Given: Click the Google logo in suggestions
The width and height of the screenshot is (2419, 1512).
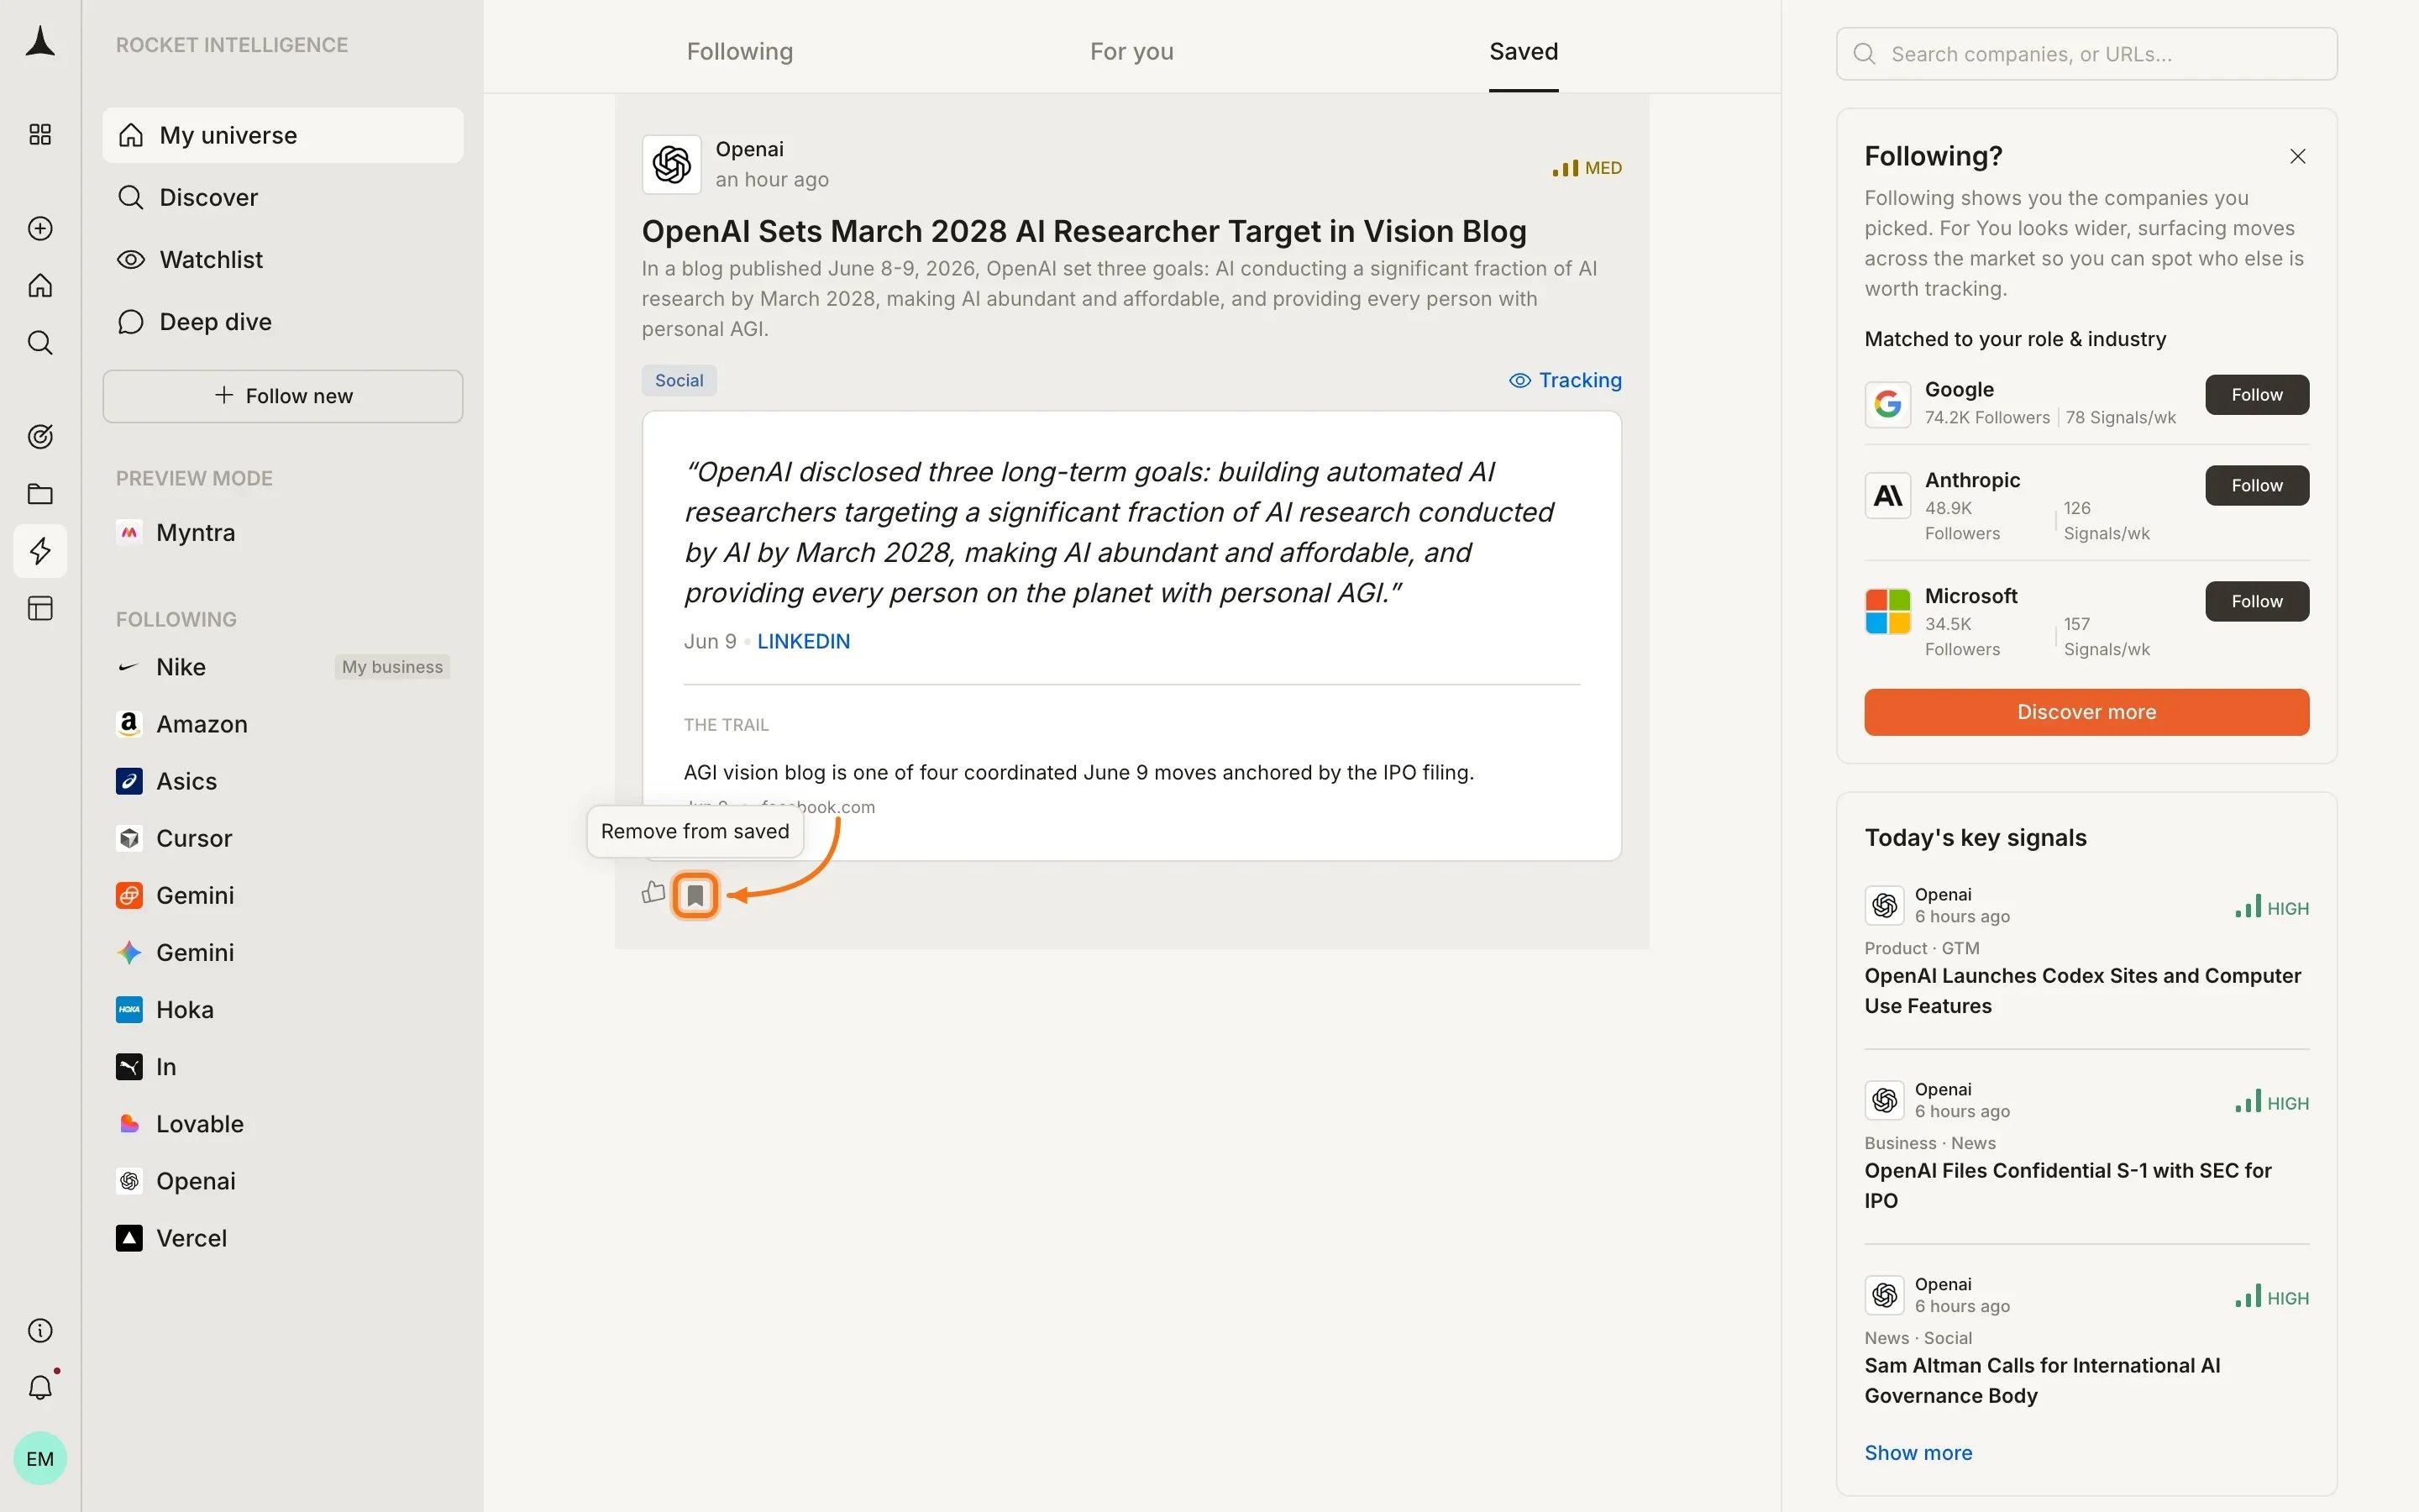Looking at the screenshot, I should click(1887, 404).
